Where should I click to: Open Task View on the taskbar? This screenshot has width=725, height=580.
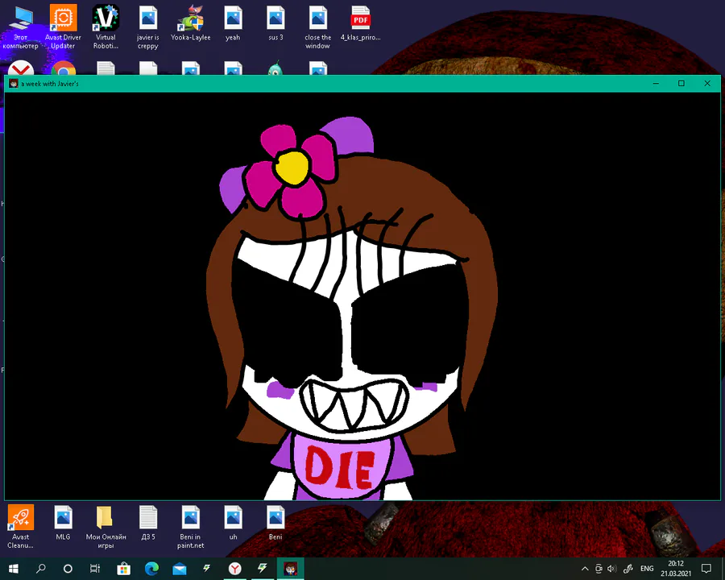(95, 569)
